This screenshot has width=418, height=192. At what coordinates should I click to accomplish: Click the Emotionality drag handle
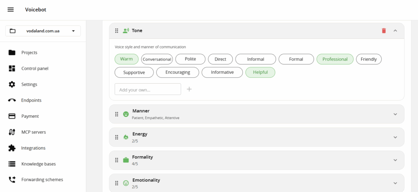pyautogui.click(x=116, y=183)
